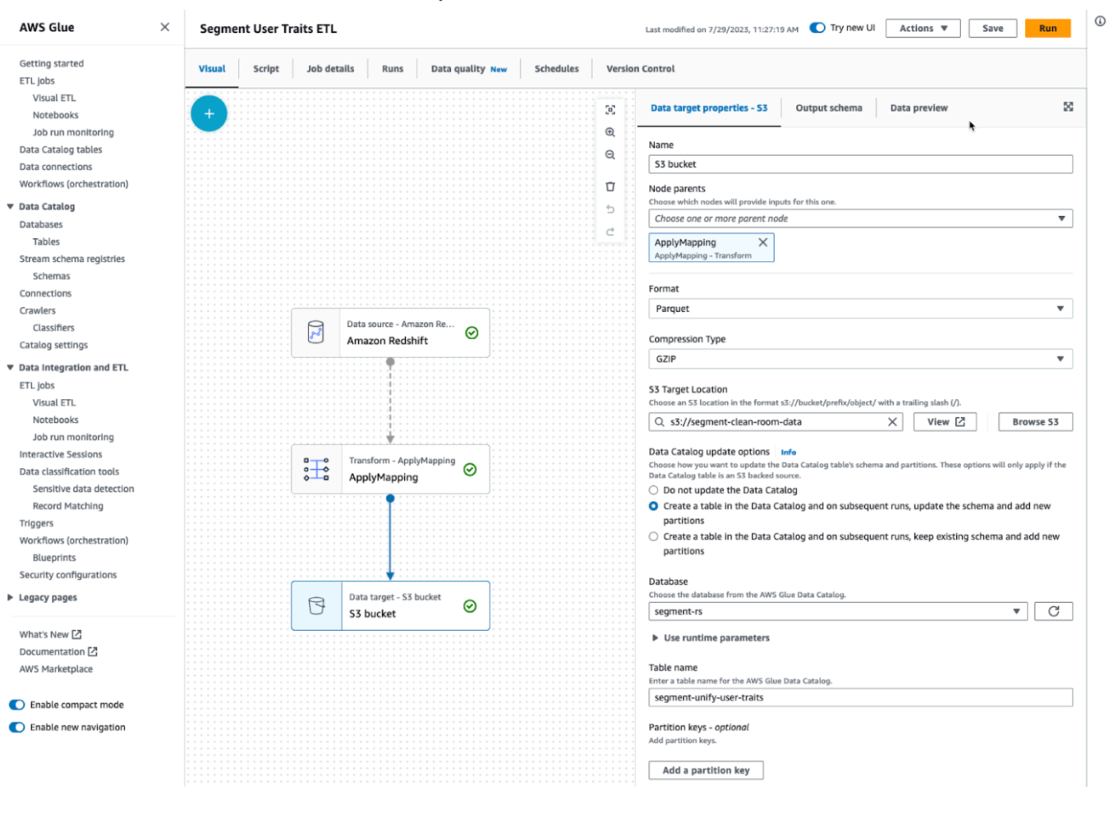Viewport: 1118px width, 818px height.
Task: Open the Actions dropdown
Action: click(923, 28)
